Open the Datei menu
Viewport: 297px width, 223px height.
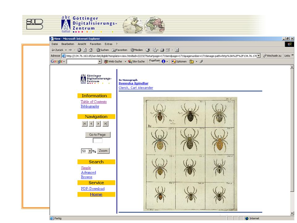[55, 44]
